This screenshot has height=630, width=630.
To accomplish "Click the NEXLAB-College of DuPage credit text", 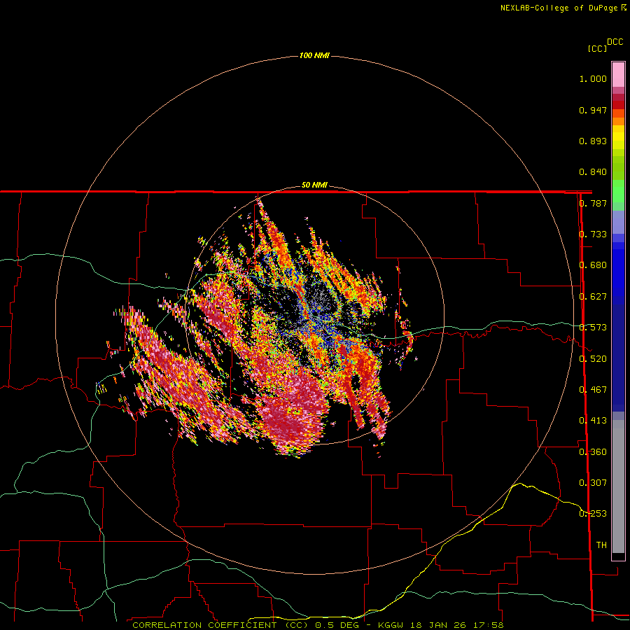I will tap(563, 8).
